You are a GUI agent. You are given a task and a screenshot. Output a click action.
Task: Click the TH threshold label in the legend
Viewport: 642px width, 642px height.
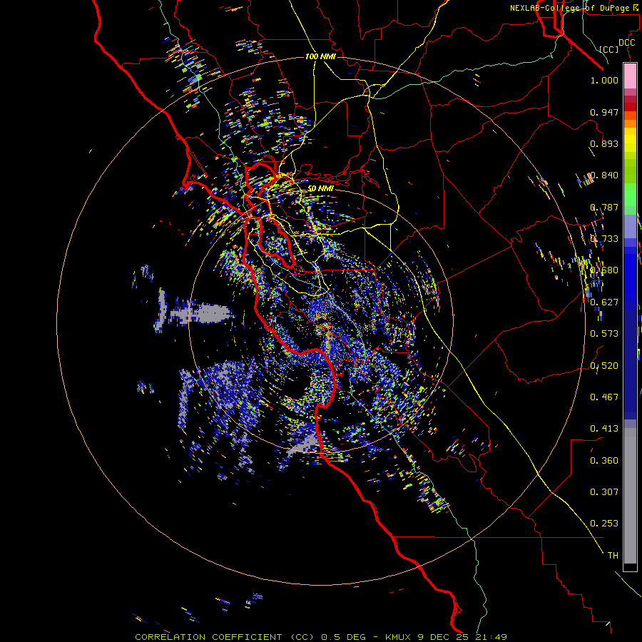point(613,556)
